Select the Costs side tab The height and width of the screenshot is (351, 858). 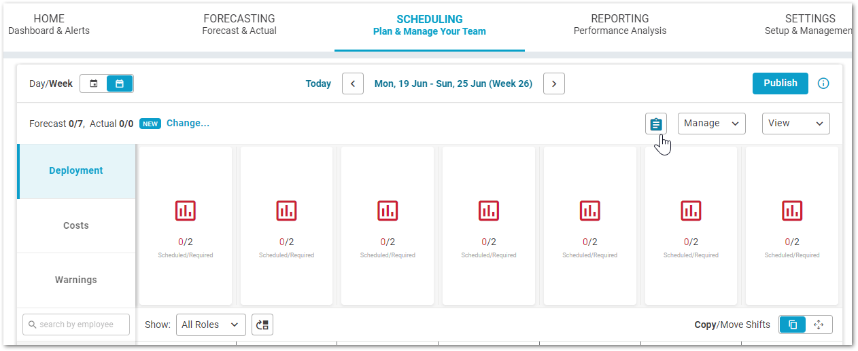coord(76,225)
